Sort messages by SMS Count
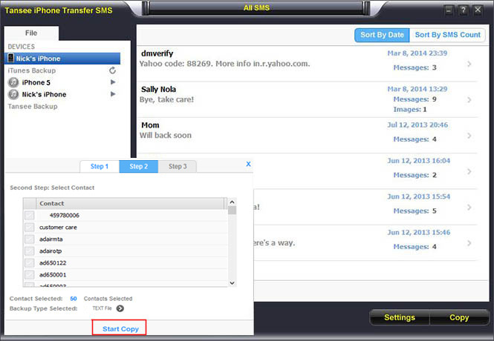 (x=447, y=35)
